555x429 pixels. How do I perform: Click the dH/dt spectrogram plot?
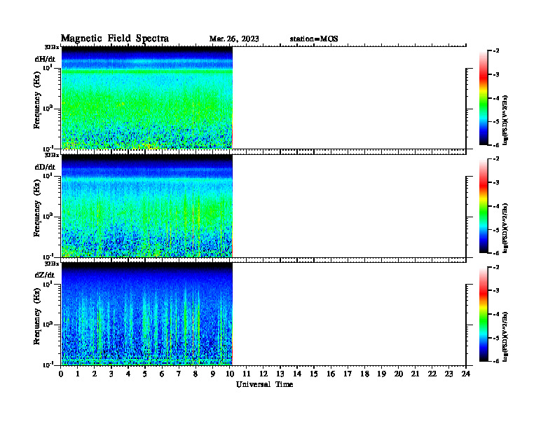(147, 97)
